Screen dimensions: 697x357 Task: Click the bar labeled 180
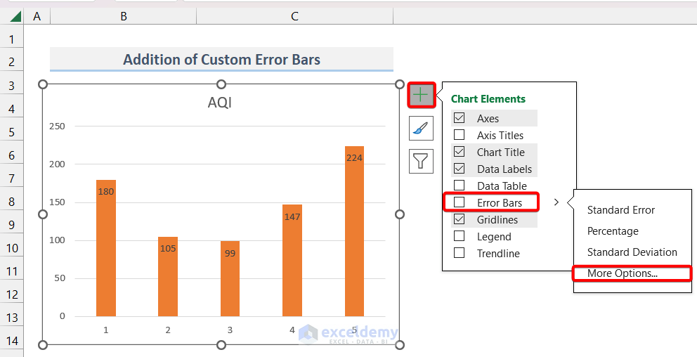pyautogui.click(x=106, y=248)
